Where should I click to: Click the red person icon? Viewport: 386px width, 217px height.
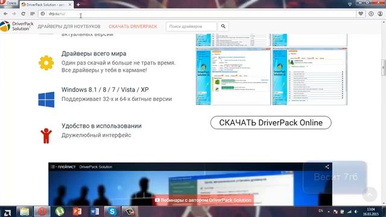pyautogui.click(x=46, y=136)
